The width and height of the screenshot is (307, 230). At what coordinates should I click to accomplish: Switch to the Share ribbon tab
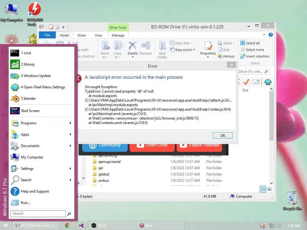tap(82, 35)
